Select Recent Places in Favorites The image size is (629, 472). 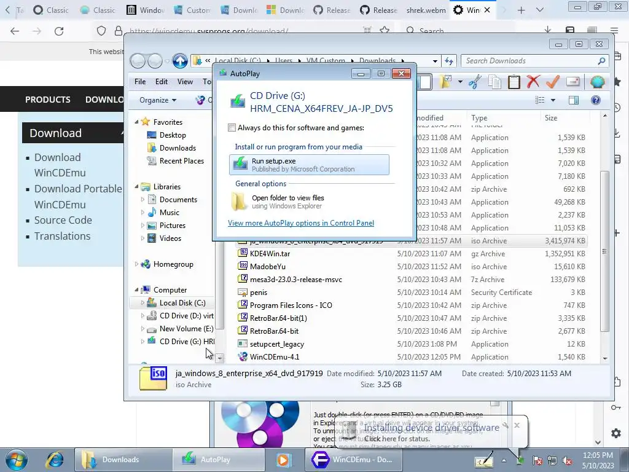182,161
